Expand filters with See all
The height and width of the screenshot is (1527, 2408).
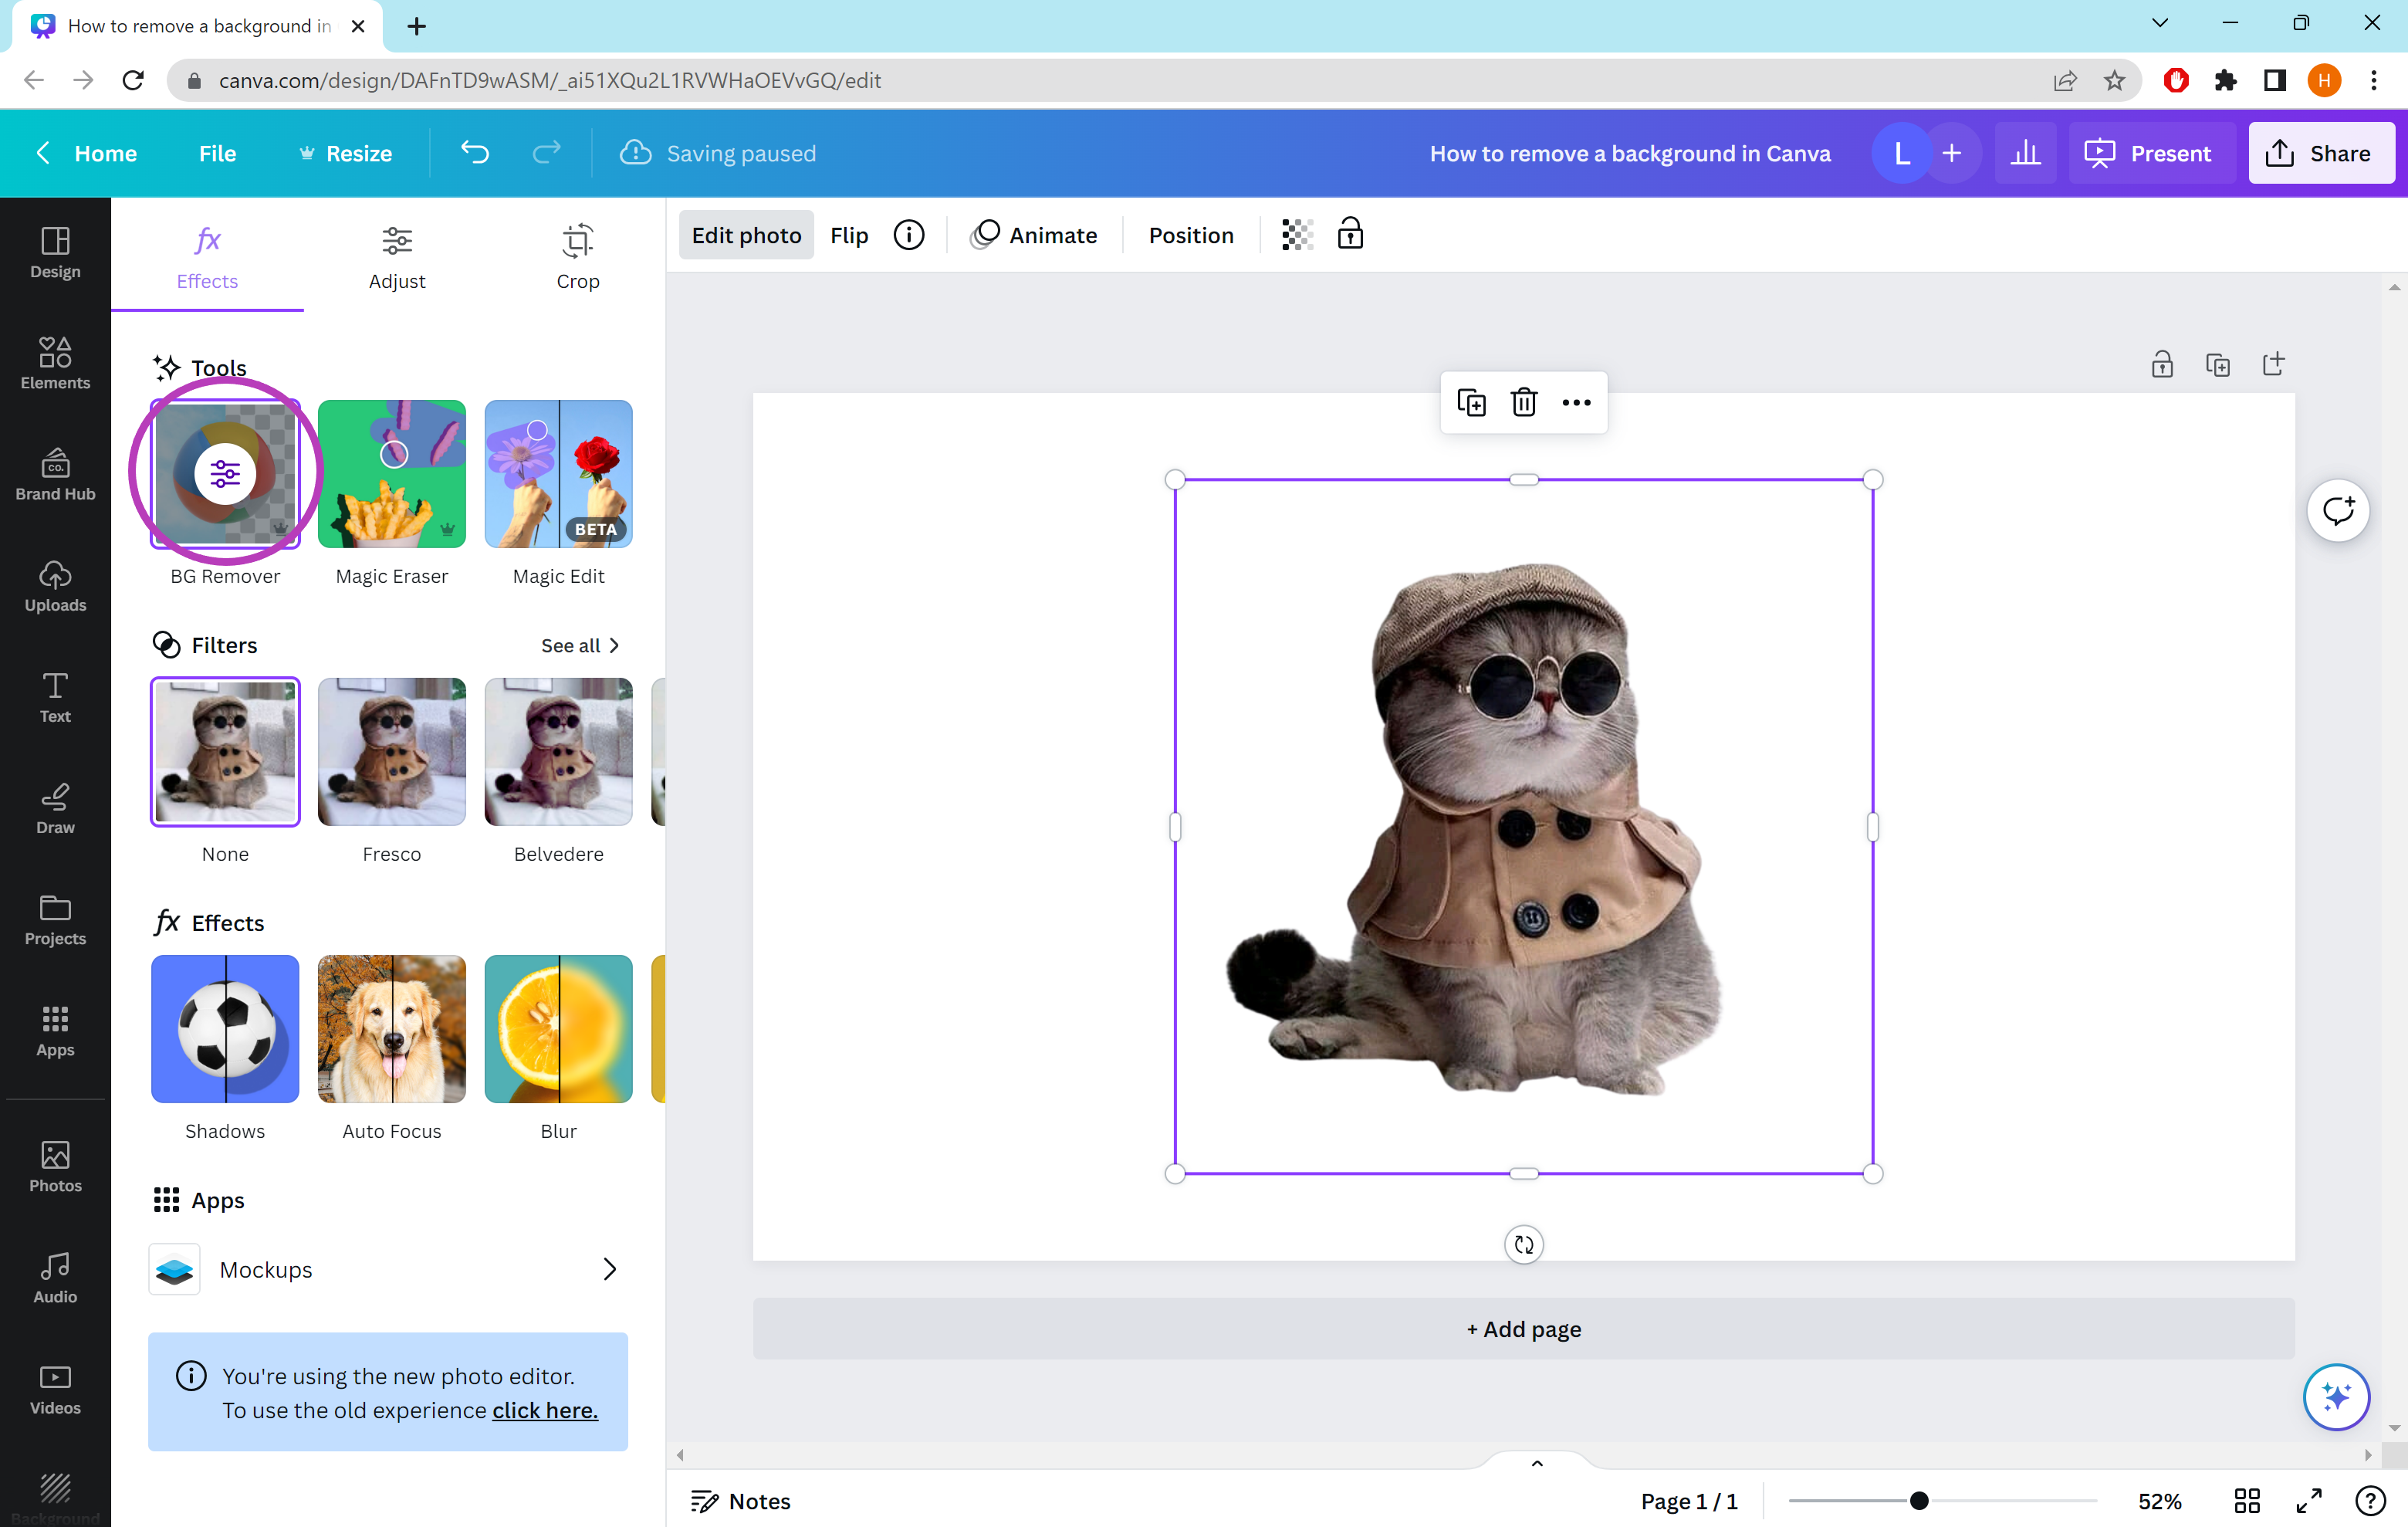(x=581, y=645)
